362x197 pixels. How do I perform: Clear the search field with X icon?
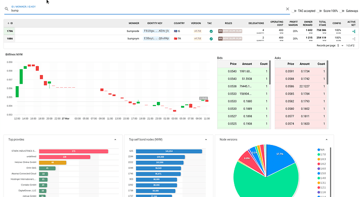[288, 9]
